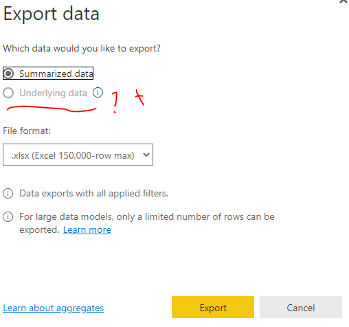Open the File format dropdown
This screenshot has height=327, width=349.
(78, 155)
